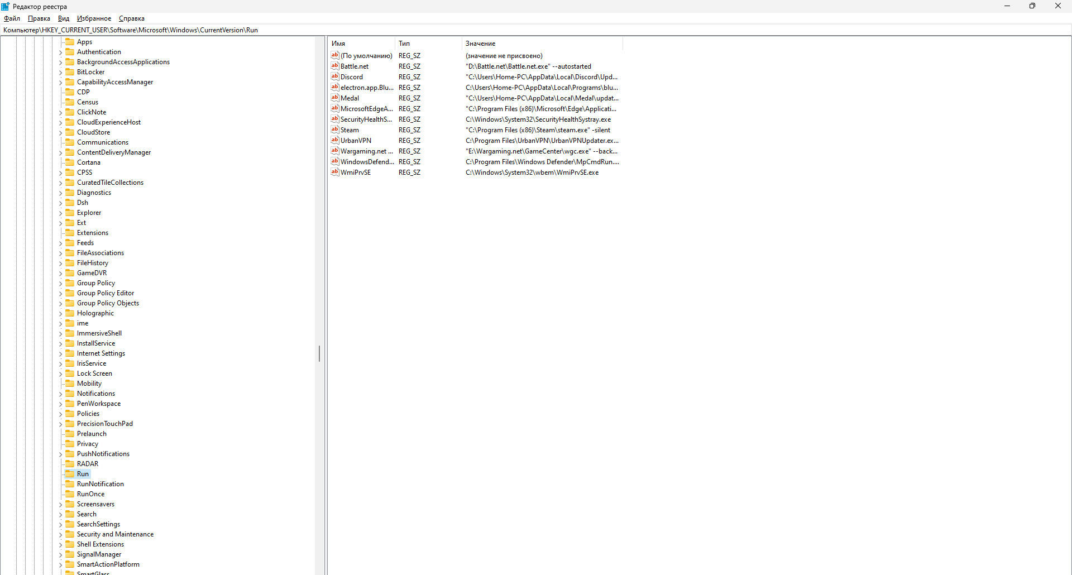
Task: Select the Screensavers key
Action: pos(95,504)
